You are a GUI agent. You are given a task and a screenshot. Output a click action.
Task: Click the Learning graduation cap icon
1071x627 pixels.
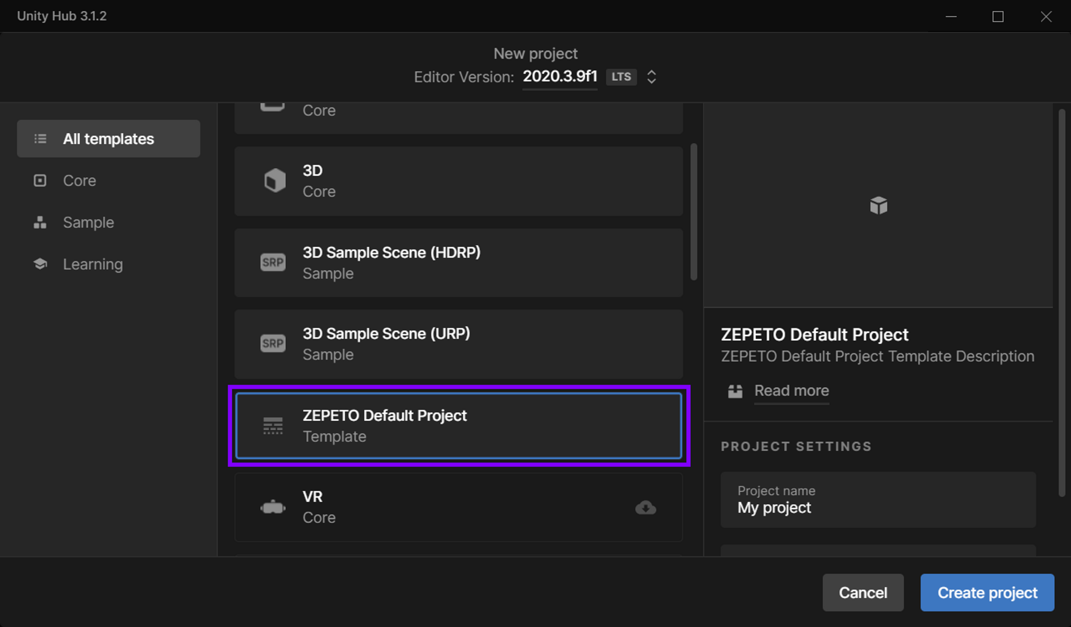click(x=40, y=264)
